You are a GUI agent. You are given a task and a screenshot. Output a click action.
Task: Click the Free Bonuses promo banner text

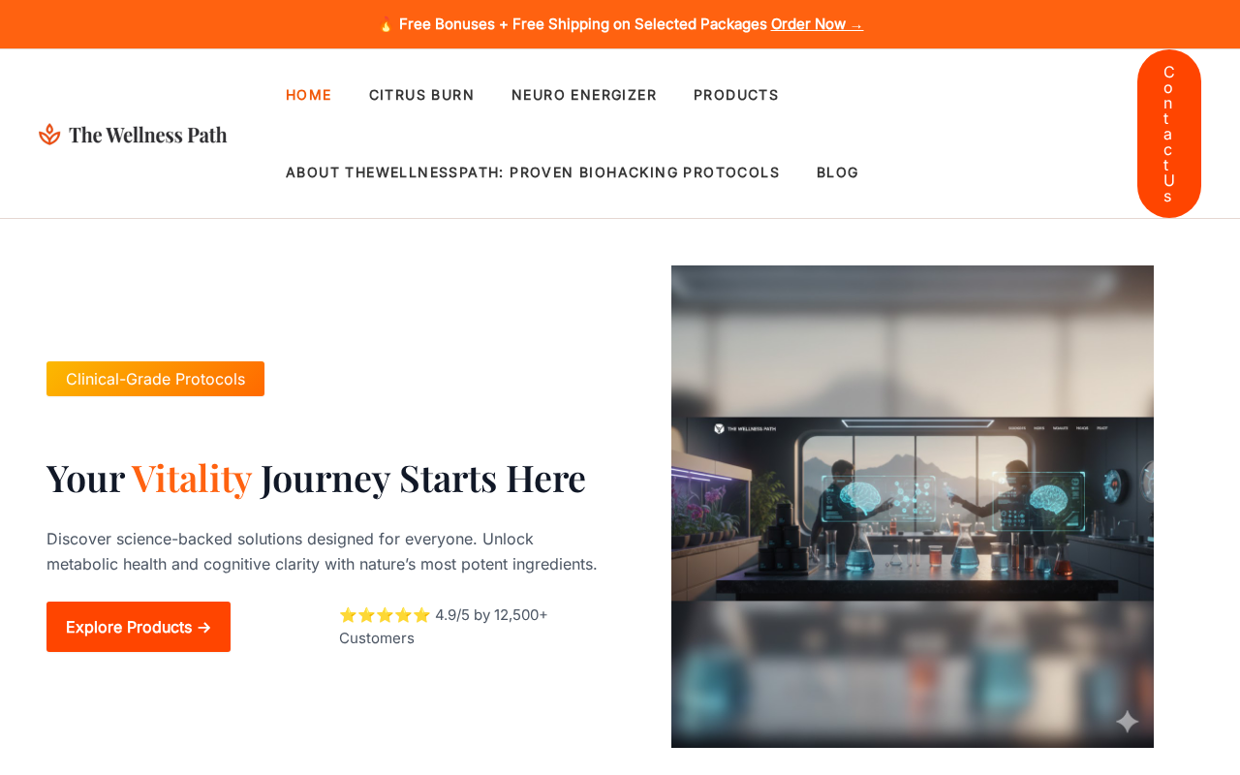(x=583, y=24)
